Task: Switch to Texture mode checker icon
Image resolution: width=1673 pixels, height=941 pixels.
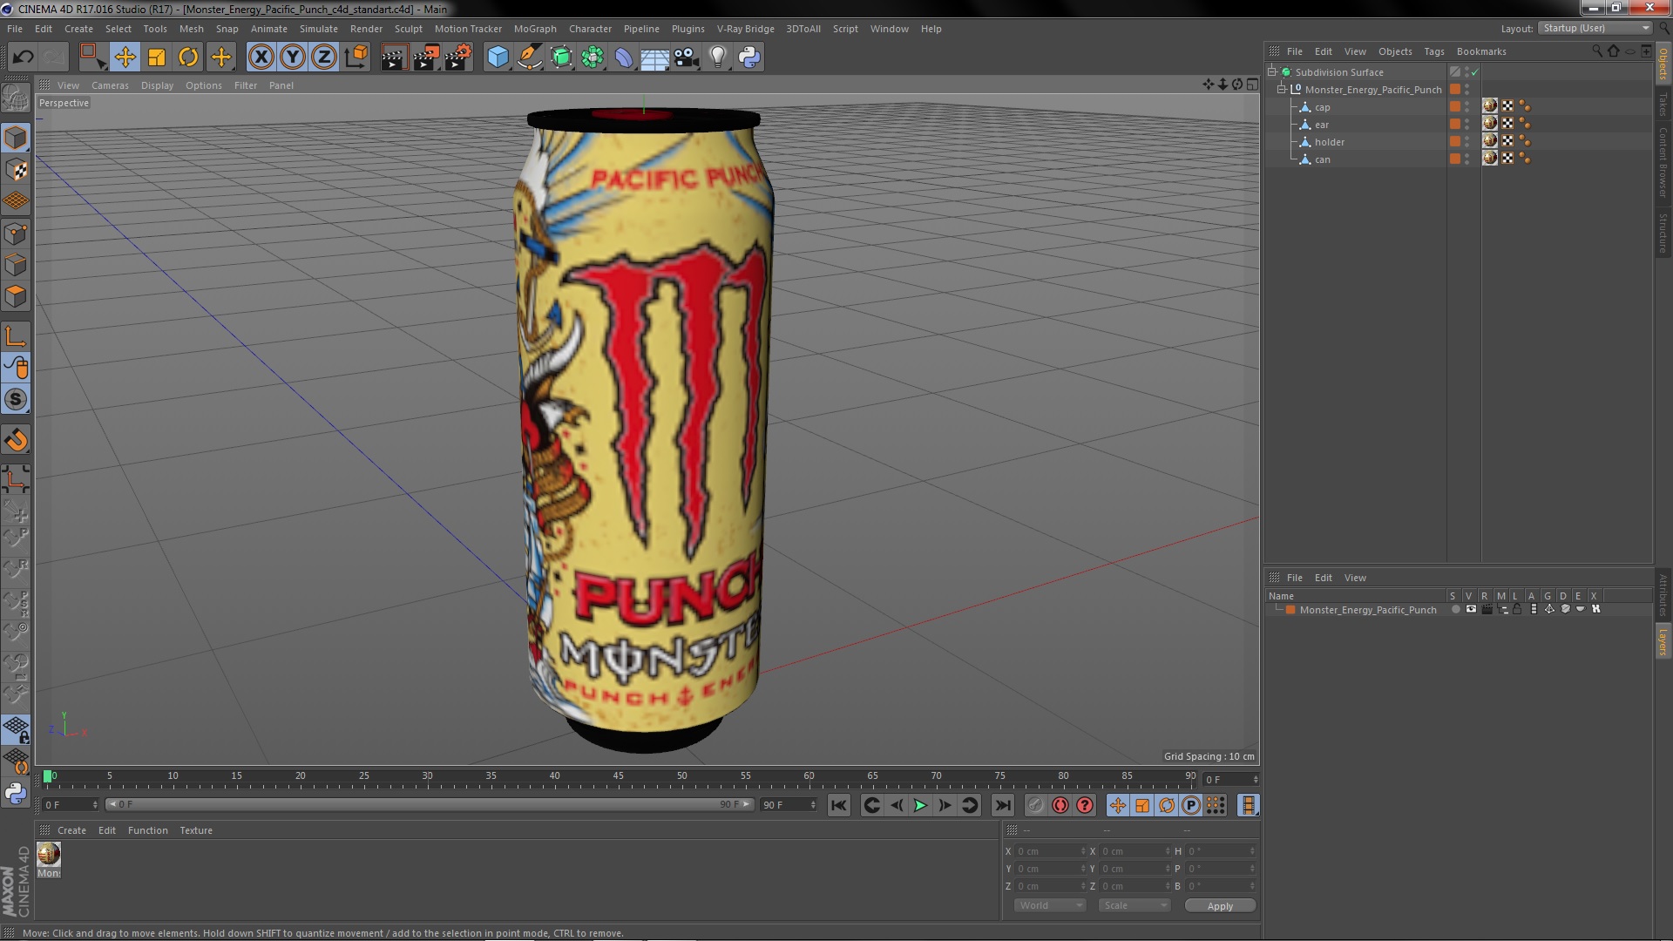Action: click(x=16, y=170)
